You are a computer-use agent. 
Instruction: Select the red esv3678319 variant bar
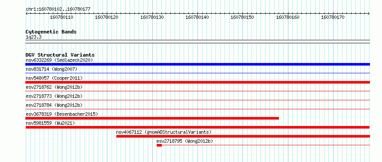coord(152,118)
